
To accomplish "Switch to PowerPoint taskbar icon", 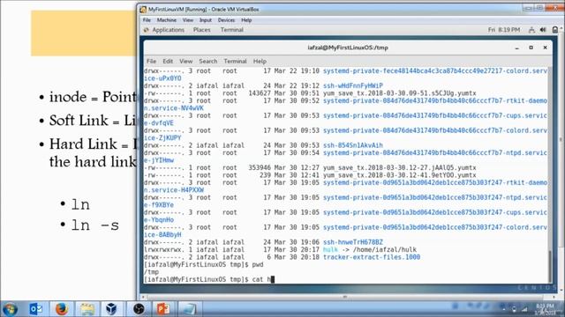I will click(163, 309).
